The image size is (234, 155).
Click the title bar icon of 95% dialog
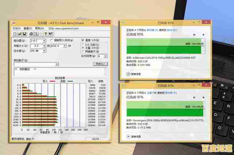(124, 23)
